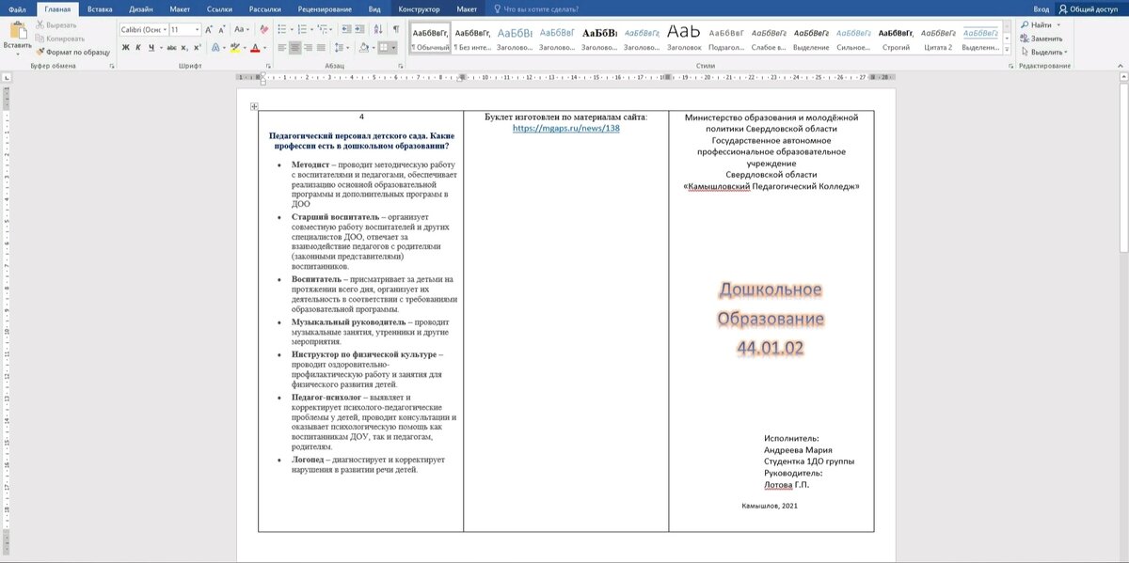Click the Найти (Find) button

(1036, 25)
